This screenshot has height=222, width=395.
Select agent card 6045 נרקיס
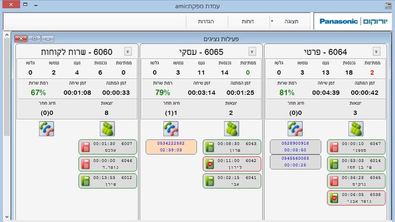click(x=356, y=181)
